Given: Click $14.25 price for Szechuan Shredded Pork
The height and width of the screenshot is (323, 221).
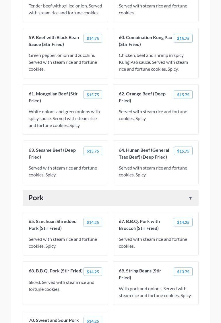Looking at the screenshot, I should click(x=93, y=222).
